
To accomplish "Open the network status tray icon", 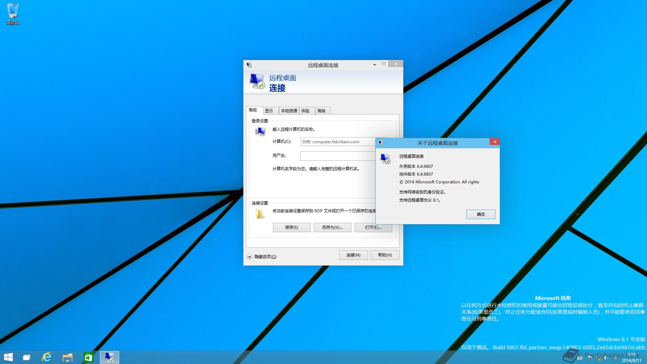I will (598, 358).
